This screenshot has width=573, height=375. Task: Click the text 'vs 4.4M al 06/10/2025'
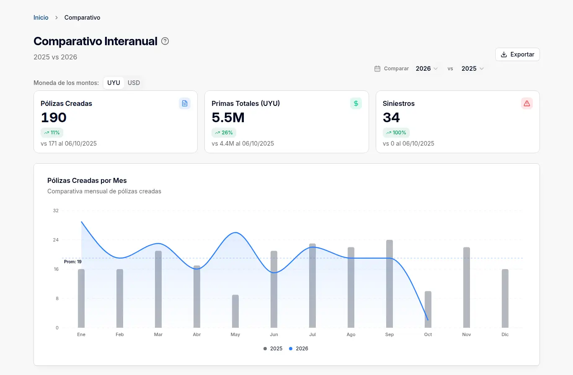[243, 144]
